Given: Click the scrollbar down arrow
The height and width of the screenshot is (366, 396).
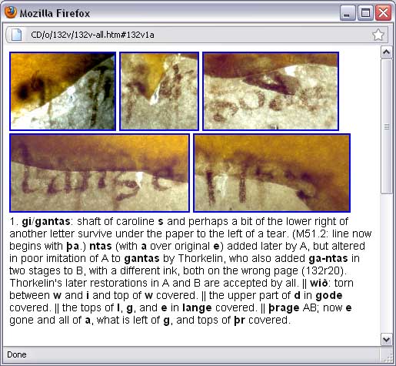Looking at the screenshot, I should pos(386,339).
